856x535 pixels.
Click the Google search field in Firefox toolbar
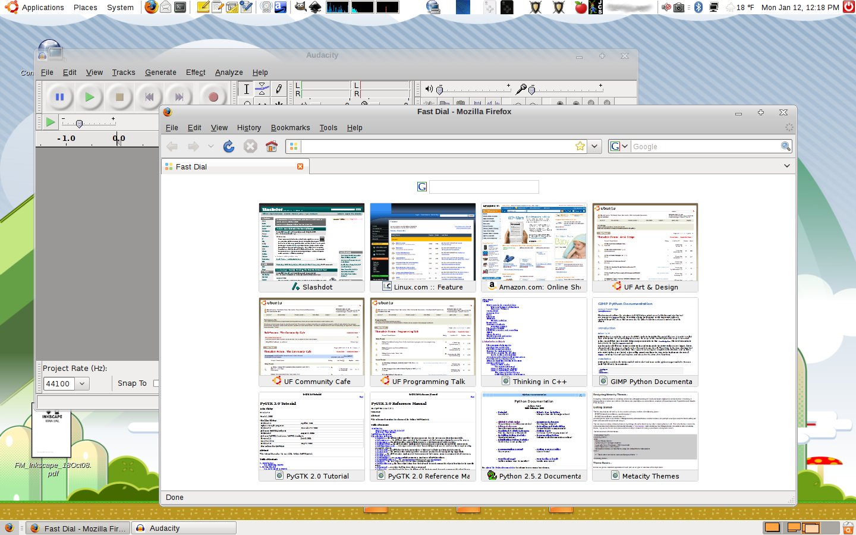705,146
